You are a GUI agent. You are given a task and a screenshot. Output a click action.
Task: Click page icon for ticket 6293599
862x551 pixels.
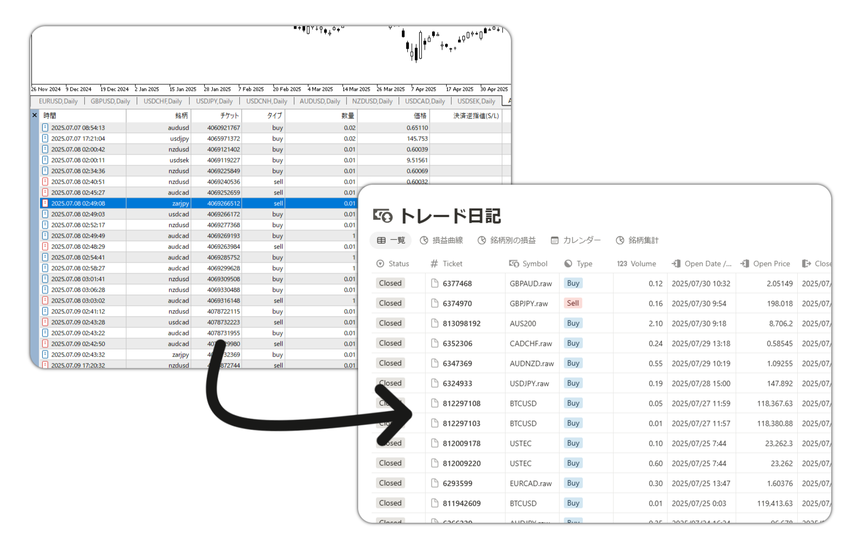[434, 483]
